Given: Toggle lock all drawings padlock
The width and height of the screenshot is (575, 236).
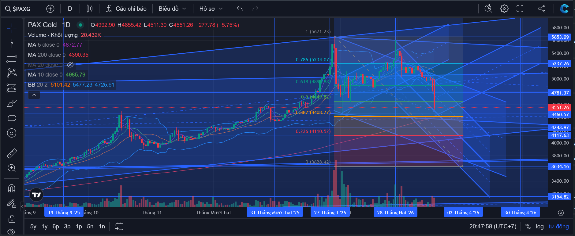Looking at the screenshot, I should [x=12, y=219].
